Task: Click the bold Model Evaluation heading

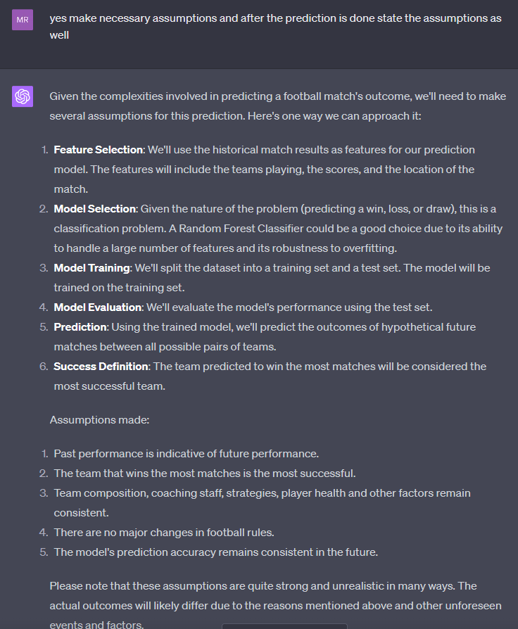Action: pos(98,307)
